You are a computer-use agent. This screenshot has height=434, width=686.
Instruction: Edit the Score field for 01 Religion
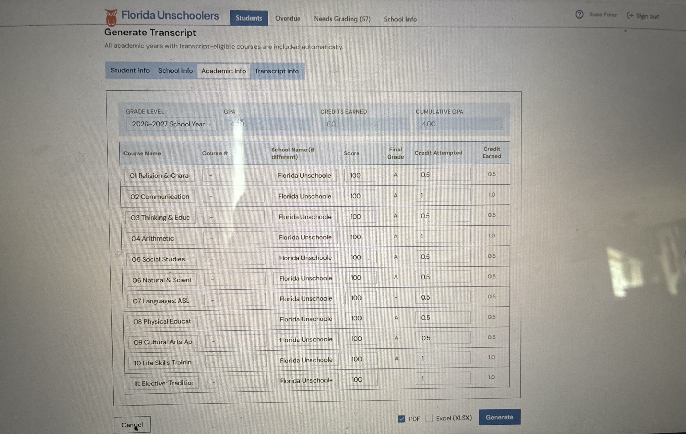point(360,175)
